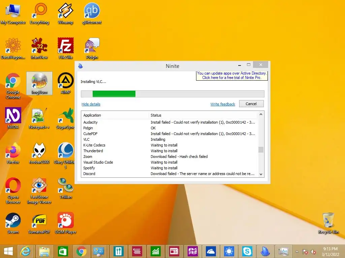The height and width of the screenshot is (258, 345).
Task: Select the Thunderbird row
Action: point(169,151)
